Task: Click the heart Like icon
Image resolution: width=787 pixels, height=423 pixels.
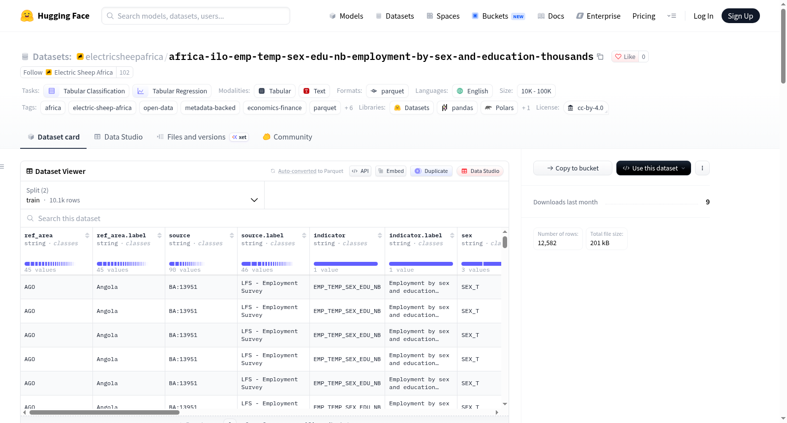Action: (x=618, y=56)
